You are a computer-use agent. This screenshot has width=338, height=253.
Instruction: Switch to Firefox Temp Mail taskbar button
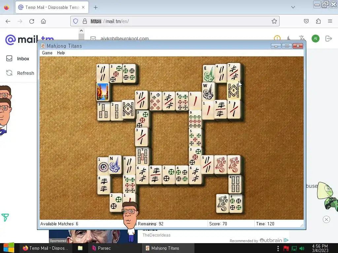pyautogui.click(x=46, y=248)
